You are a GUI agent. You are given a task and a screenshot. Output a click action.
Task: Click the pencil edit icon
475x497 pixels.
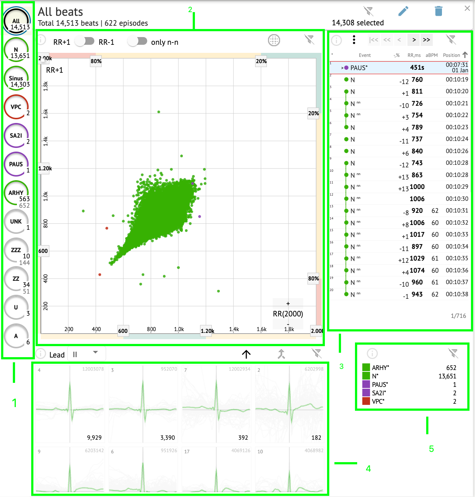point(403,11)
